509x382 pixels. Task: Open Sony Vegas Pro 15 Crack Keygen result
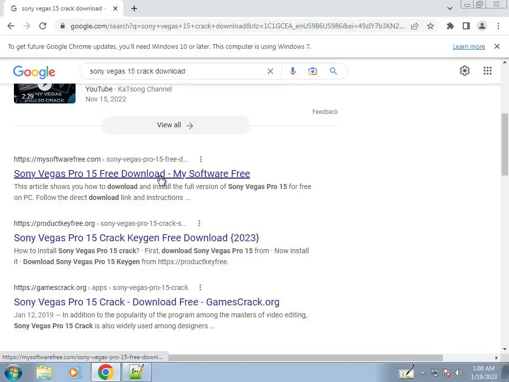[x=136, y=238]
